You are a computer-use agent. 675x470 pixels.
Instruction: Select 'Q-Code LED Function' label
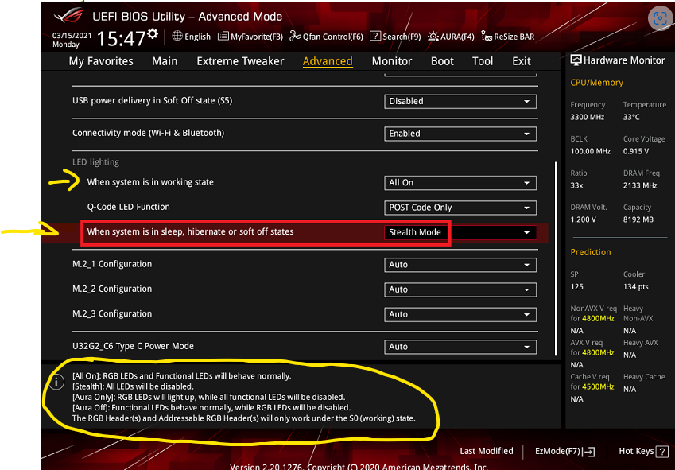pos(128,207)
